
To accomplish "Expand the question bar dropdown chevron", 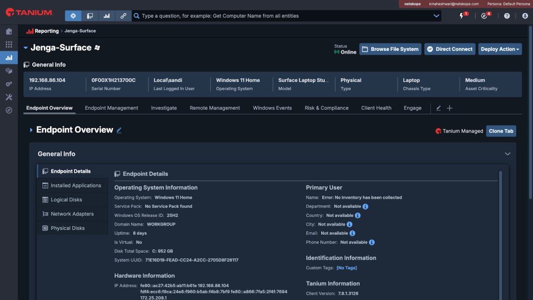I will pos(436,16).
